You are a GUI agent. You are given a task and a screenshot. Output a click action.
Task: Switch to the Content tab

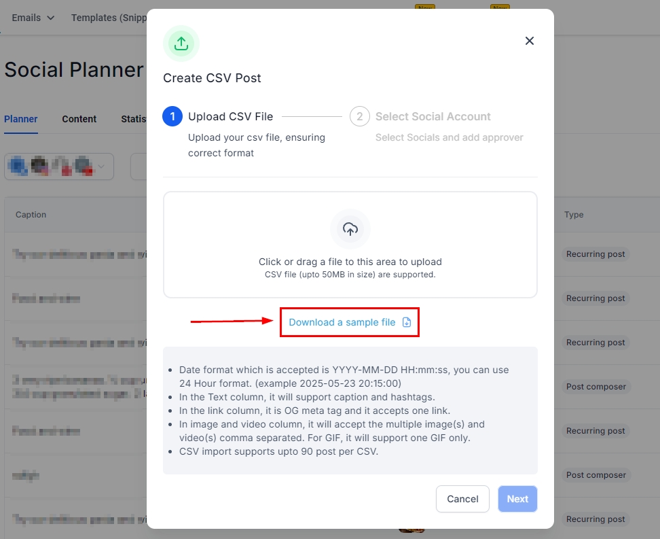pos(79,119)
